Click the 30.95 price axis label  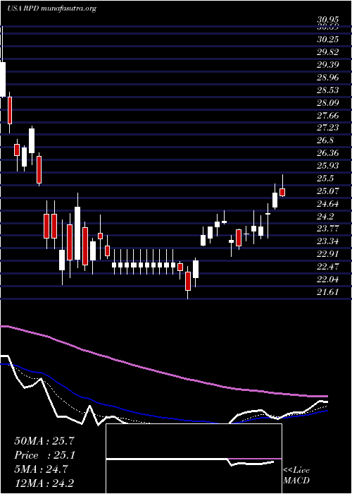coord(327,21)
